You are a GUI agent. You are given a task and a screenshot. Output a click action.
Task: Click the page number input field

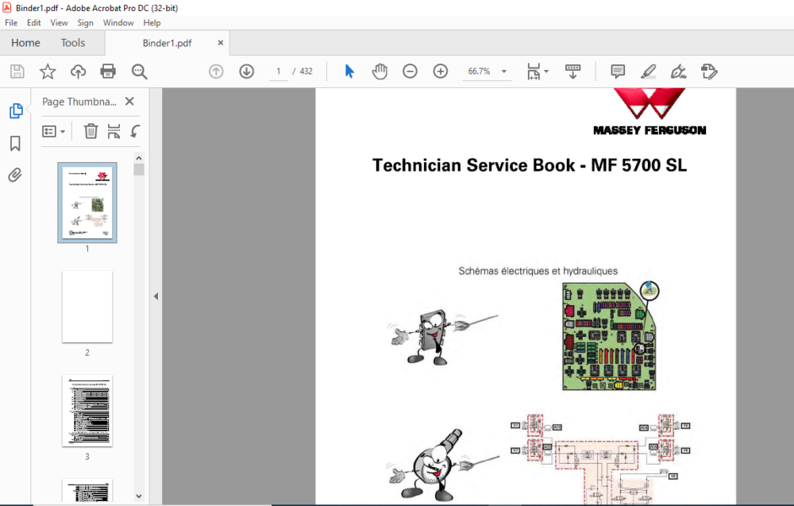(x=278, y=71)
